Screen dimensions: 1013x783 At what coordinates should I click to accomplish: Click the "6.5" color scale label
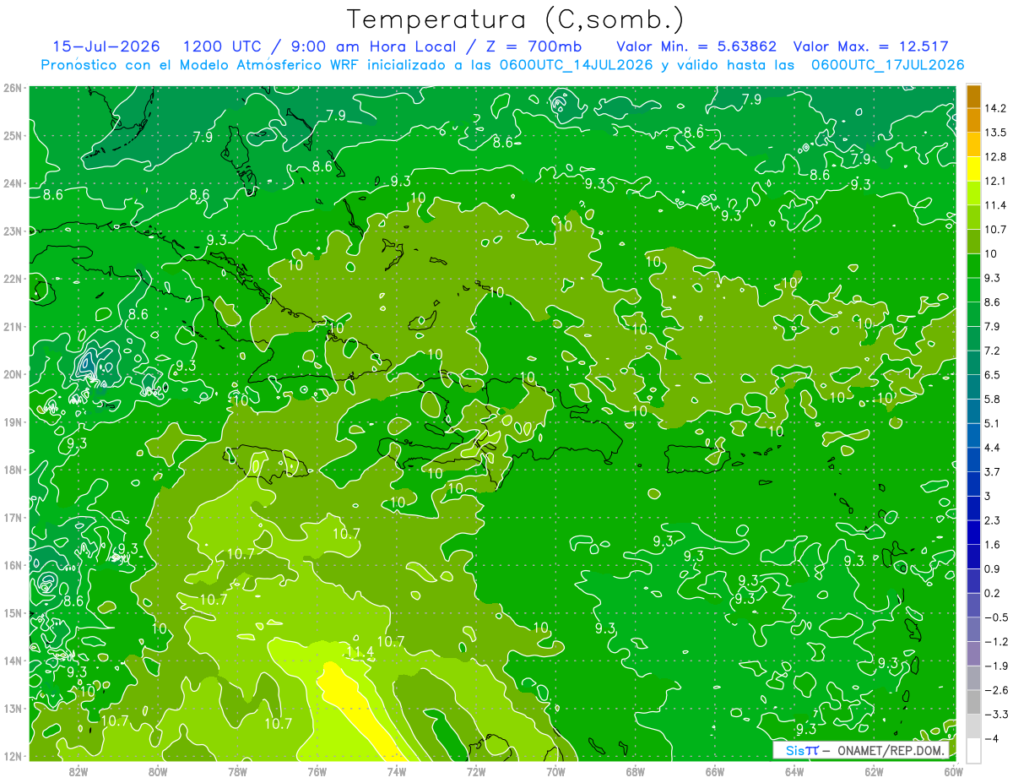coord(994,375)
